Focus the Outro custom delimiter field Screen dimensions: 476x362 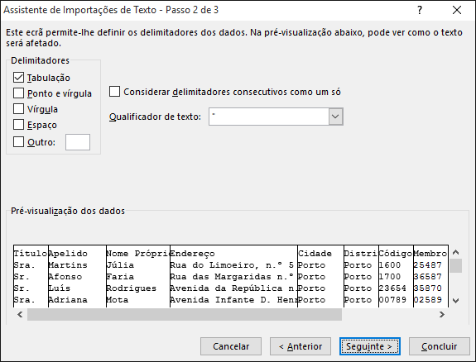tap(78, 142)
